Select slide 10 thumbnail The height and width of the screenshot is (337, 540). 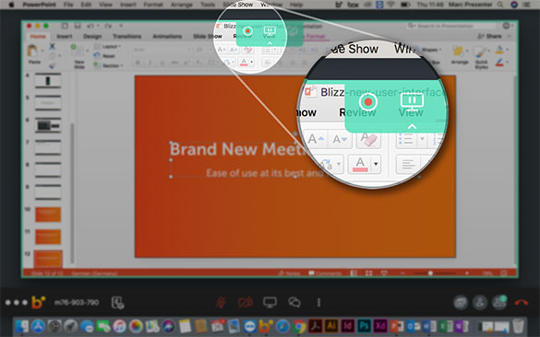[x=48, y=215]
